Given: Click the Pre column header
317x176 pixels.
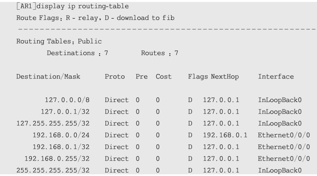Looking at the screenshot, I should coord(141,77).
